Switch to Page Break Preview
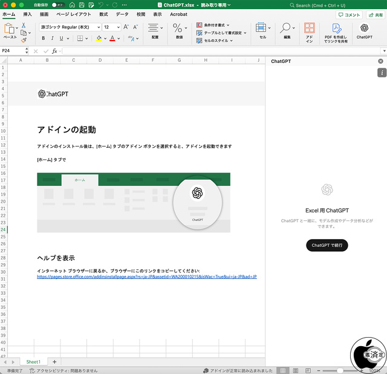The image size is (387, 374). point(308,370)
